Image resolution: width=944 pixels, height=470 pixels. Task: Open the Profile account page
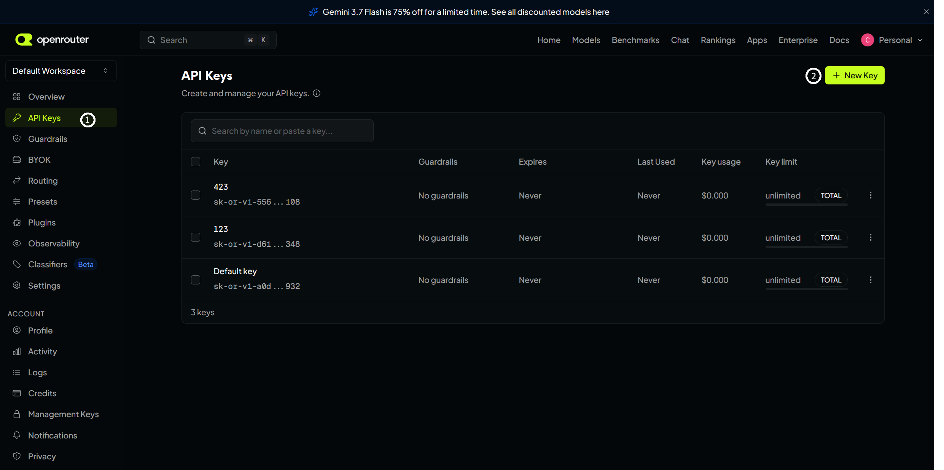61,330
